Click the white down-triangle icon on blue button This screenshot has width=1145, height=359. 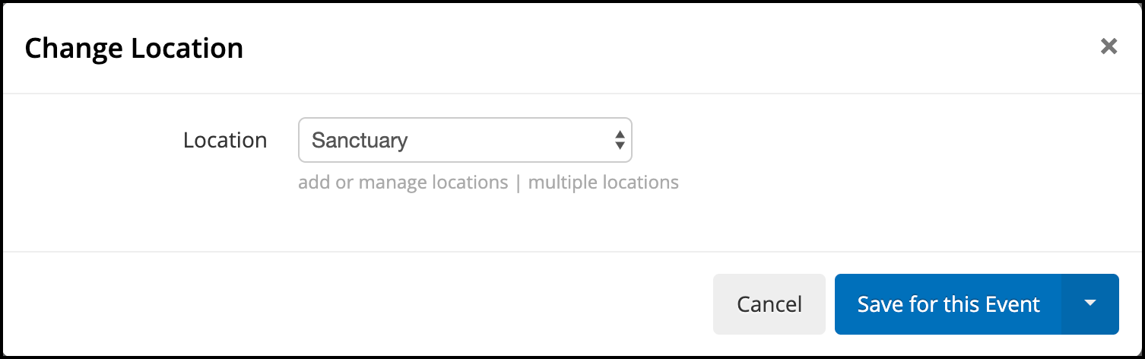1090,303
